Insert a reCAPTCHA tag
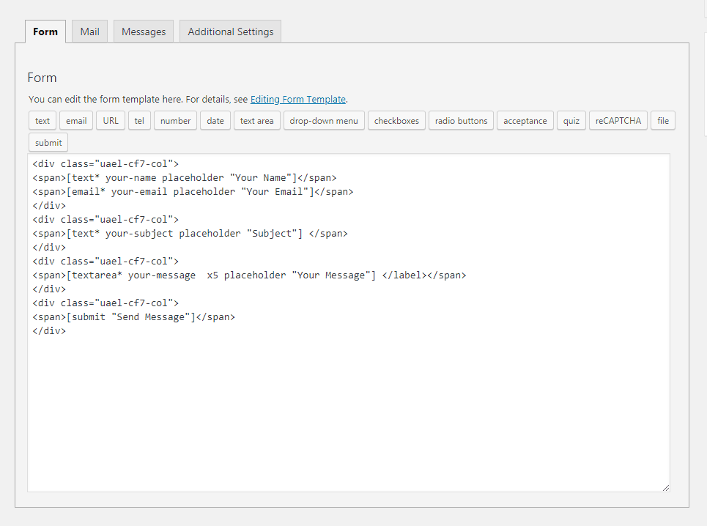Viewport: 707px width, 526px height. point(618,121)
